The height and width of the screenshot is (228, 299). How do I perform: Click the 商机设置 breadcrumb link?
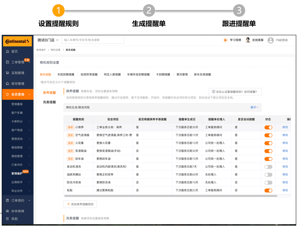[x=56, y=50]
